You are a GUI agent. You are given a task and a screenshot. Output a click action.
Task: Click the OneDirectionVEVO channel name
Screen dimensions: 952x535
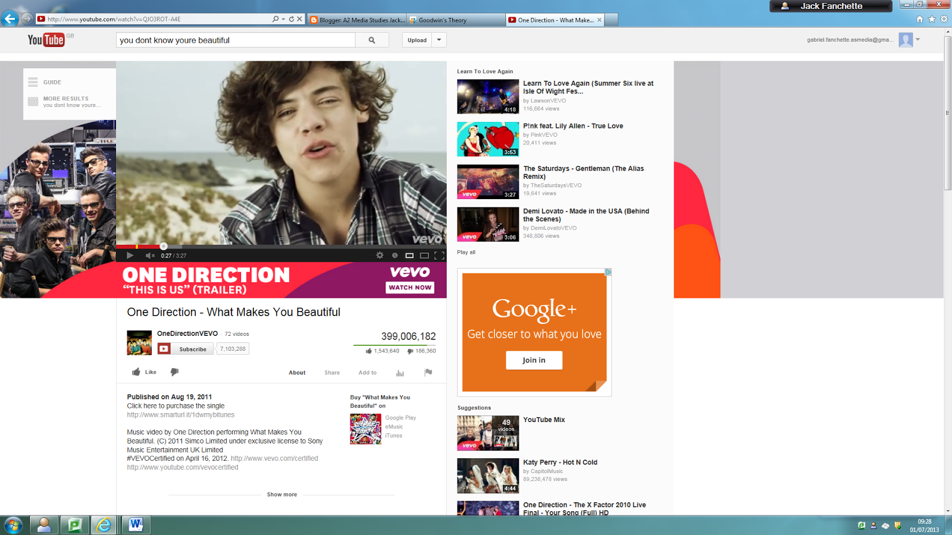187,333
